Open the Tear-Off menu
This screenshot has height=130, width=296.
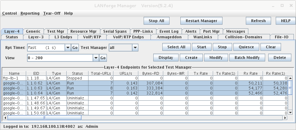coord(52,13)
